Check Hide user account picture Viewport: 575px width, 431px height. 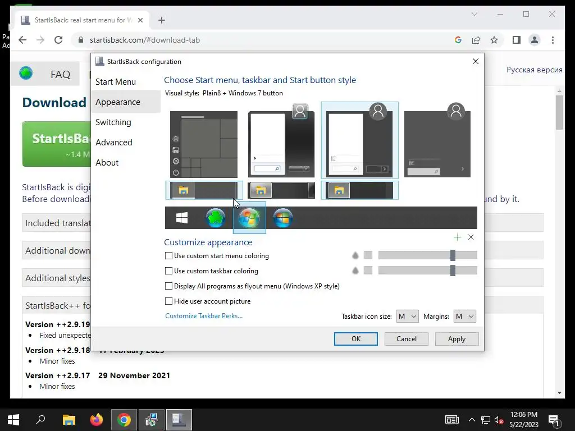(x=168, y=301)
